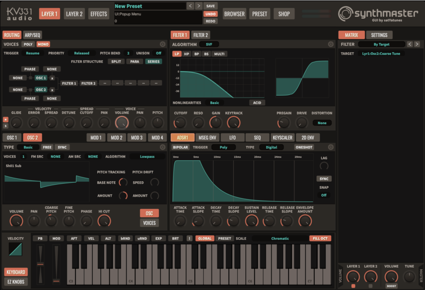Screen dimensions: 425x290
Task: Open oscillator Type gear settings icon
Action: click(163, 147)
